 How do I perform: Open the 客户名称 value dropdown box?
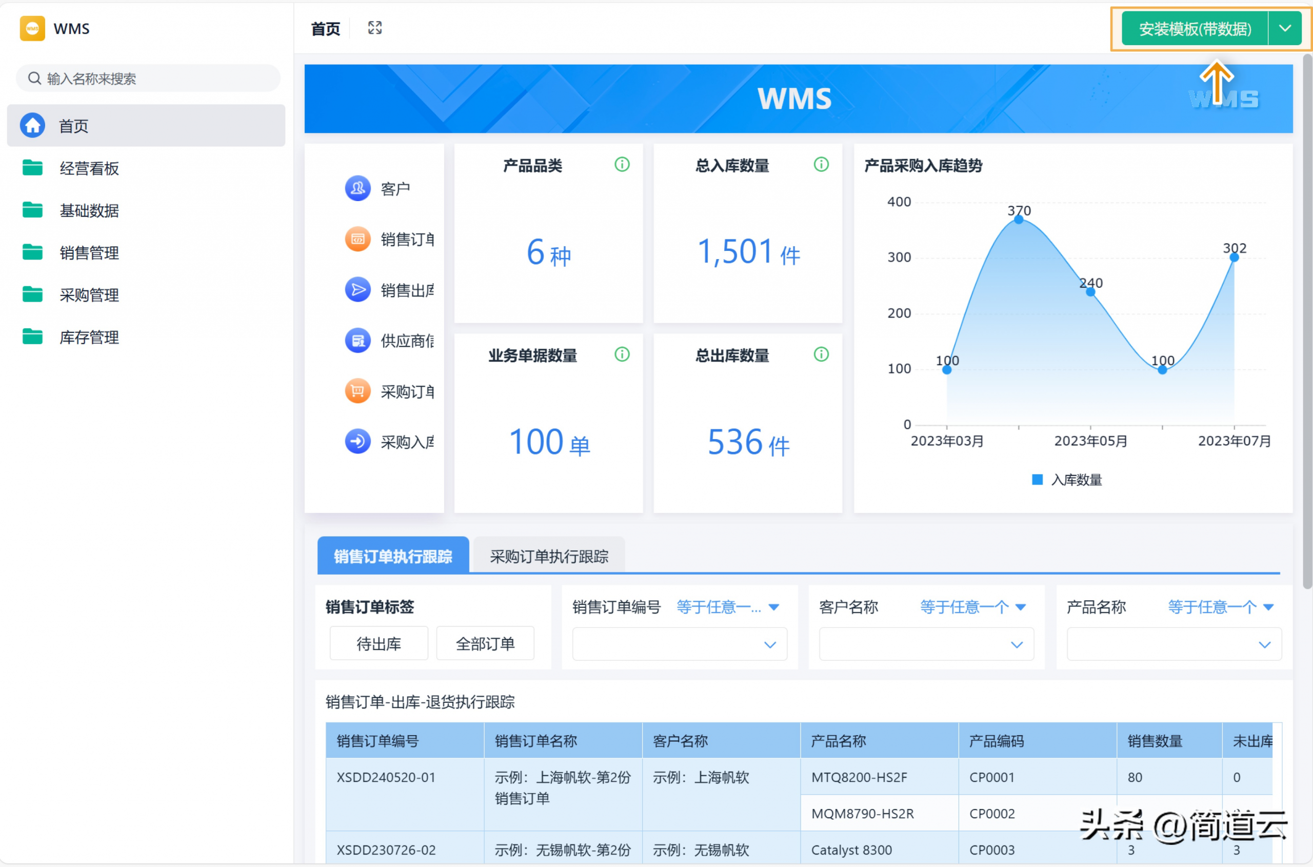[x=926, y=644]
